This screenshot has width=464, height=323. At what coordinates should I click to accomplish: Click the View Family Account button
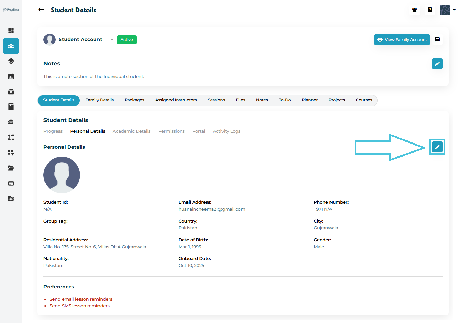point(402,40)
